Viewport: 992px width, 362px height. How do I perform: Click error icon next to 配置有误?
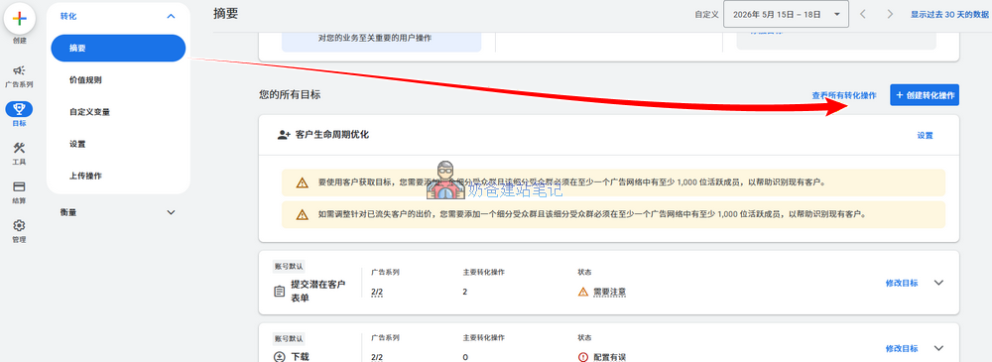[583, 357]
